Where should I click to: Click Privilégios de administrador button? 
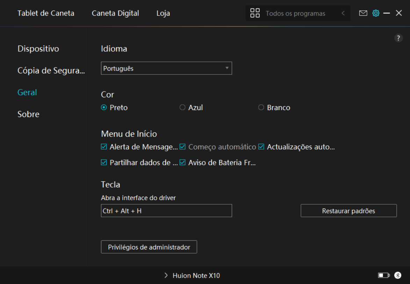point(149,247)
